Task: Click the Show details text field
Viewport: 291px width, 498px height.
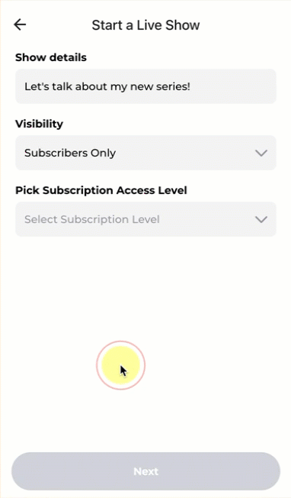Action: [x=145, y=86]
